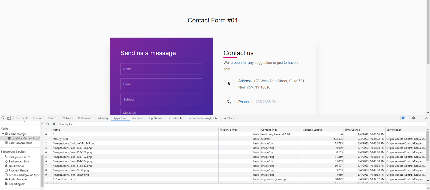Open Push Messaging service
Viewport: 430px width, 190px height.
19,179
